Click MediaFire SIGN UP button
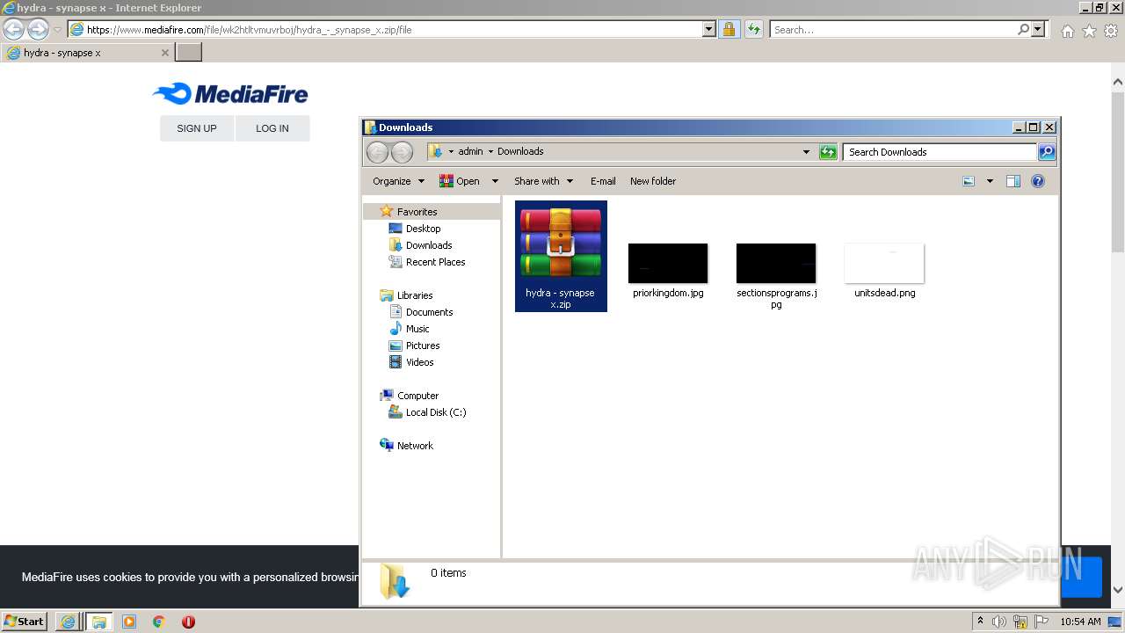This screenshot has width=1125, height=633. pyautogui.click(x=197, y=128)
